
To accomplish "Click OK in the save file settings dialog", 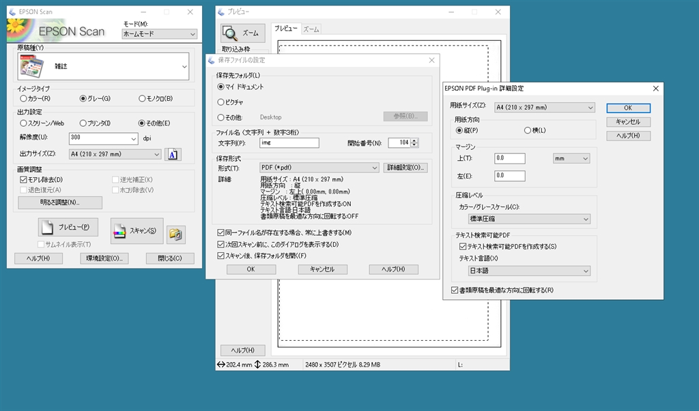I will click(251, 269).
